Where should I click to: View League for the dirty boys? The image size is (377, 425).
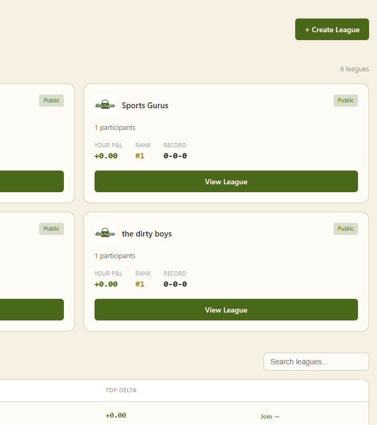(226, 309)
